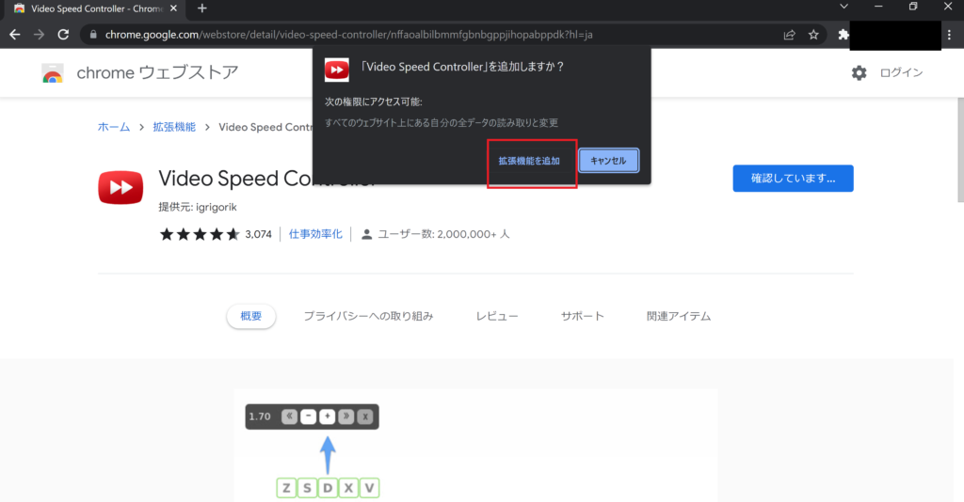Close the Video Speed Controller tab
Screen dimensions: 964x502
(x=173, y=8)
